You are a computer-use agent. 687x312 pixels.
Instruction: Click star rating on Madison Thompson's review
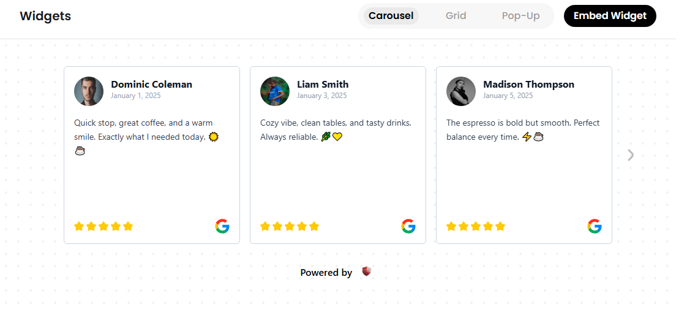(x=476, y=226)
